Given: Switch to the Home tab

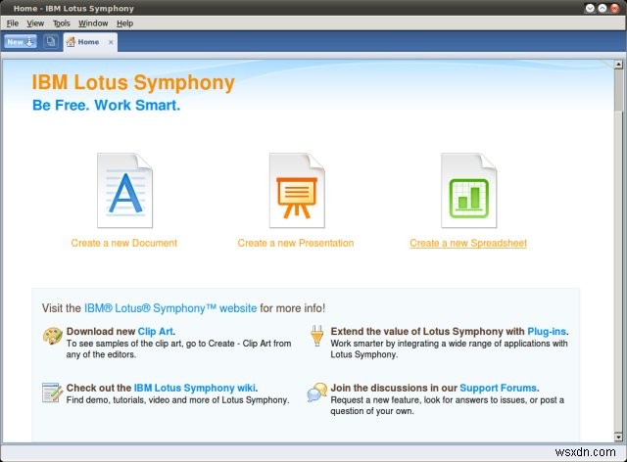Looking at the screenshot, I should (88, 42).
